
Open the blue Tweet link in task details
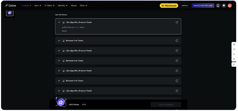[77, 27]
